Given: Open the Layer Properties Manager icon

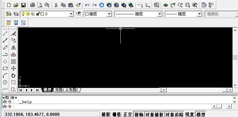Looking at the screenshot, I should [9, 14].
